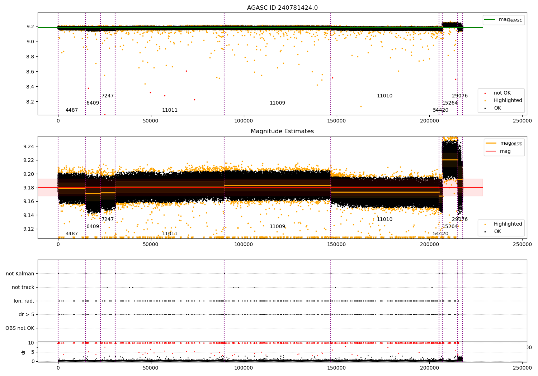Click OBSID label 7247 in AGASC ID plot
The height and width of the screenshot is (376, 538).
(108, 96)
